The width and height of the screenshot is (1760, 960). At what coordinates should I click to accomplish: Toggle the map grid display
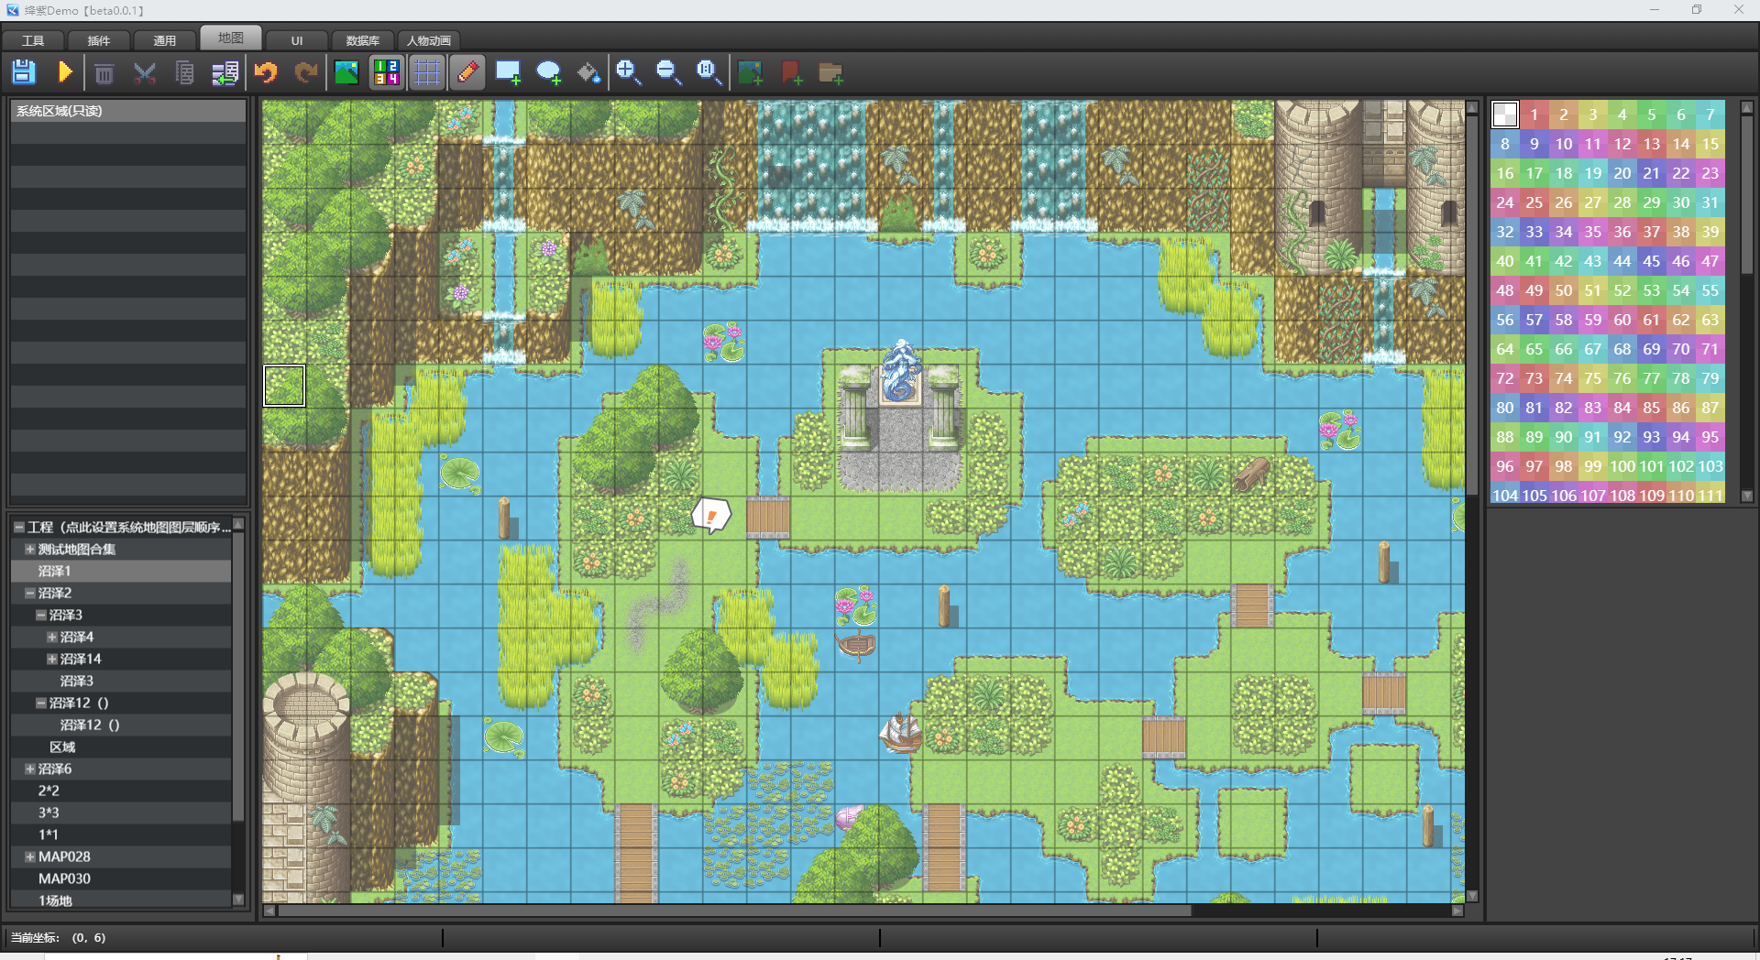coord(427,72)
